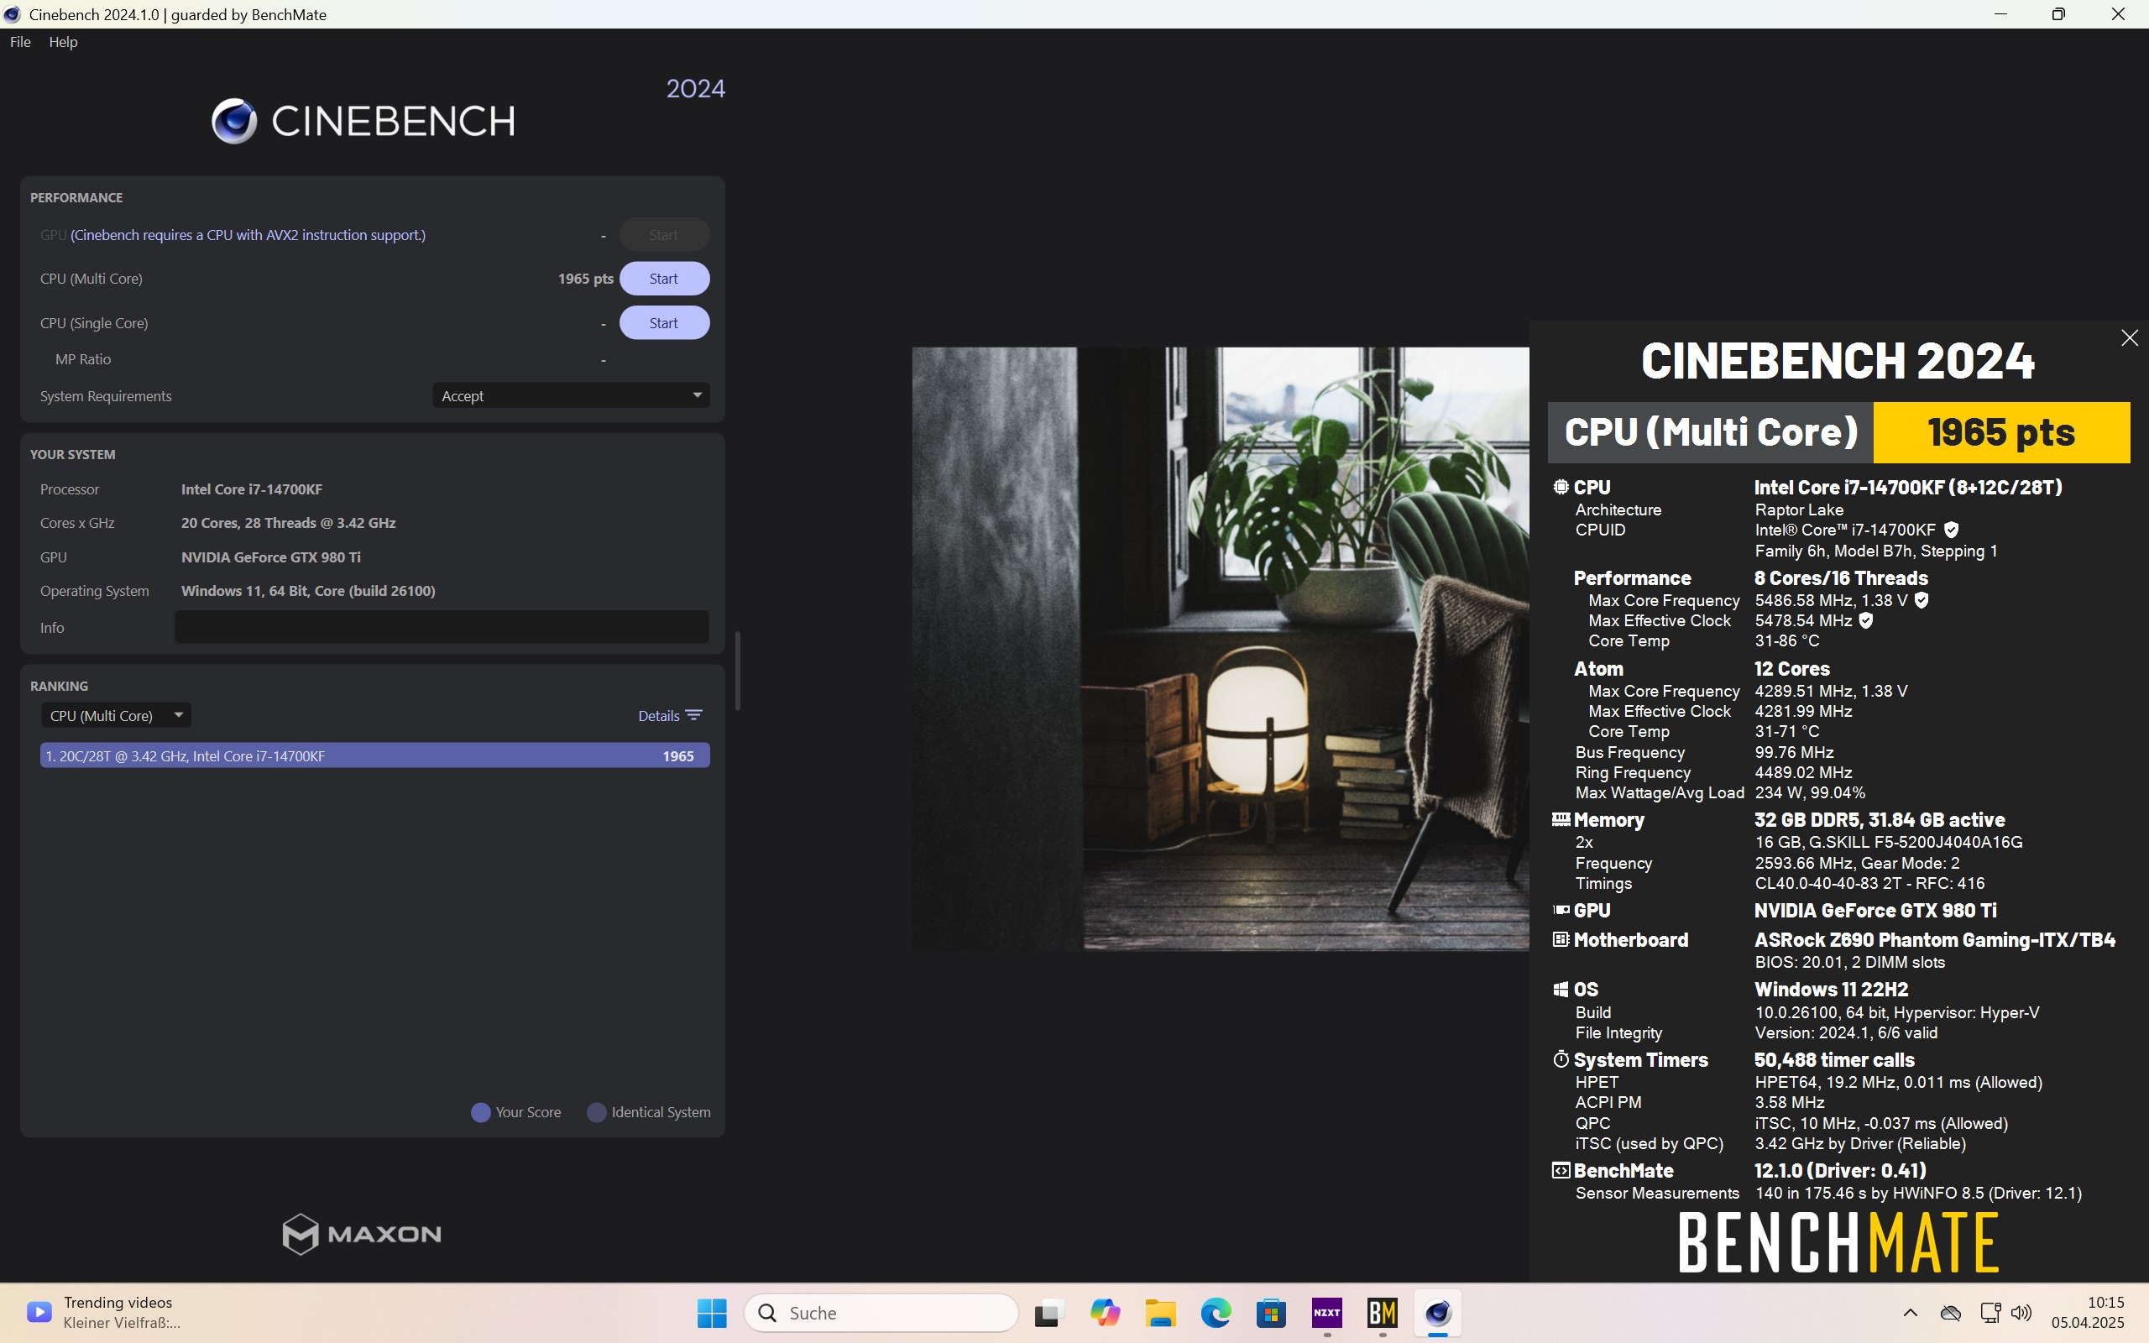The height and width of the screenshot is (1343, 2149).
Task: Click the 1965 pts Multi Core score
Action: click(x=585, y=278)
